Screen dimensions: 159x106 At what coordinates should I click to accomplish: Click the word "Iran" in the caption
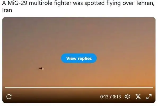pyautogui.click(x=7, y=10)
